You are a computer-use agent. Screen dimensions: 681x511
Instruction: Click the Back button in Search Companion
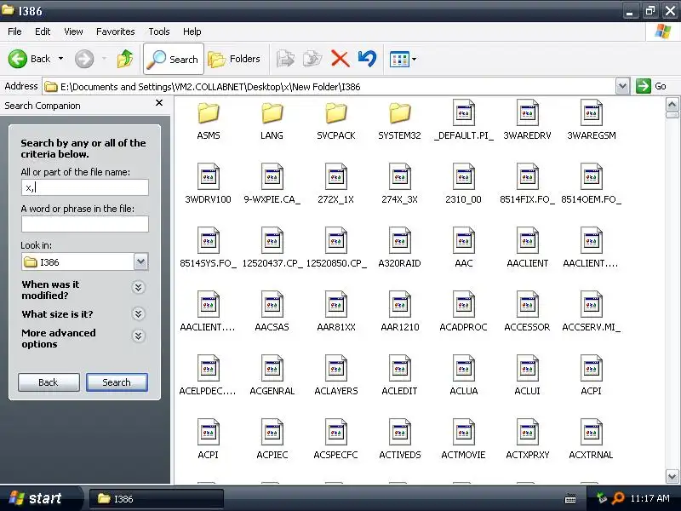pos(49,382)
